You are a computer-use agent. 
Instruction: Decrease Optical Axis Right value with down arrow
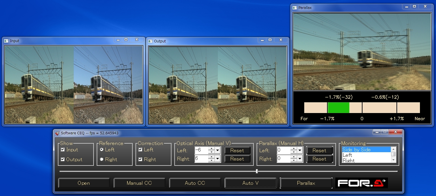(x=212, y=160)
